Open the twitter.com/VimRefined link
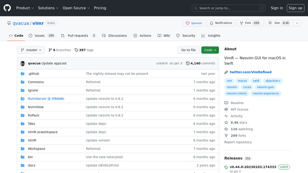The width and height of the screenshot is (308, 173). click(250, 72)
